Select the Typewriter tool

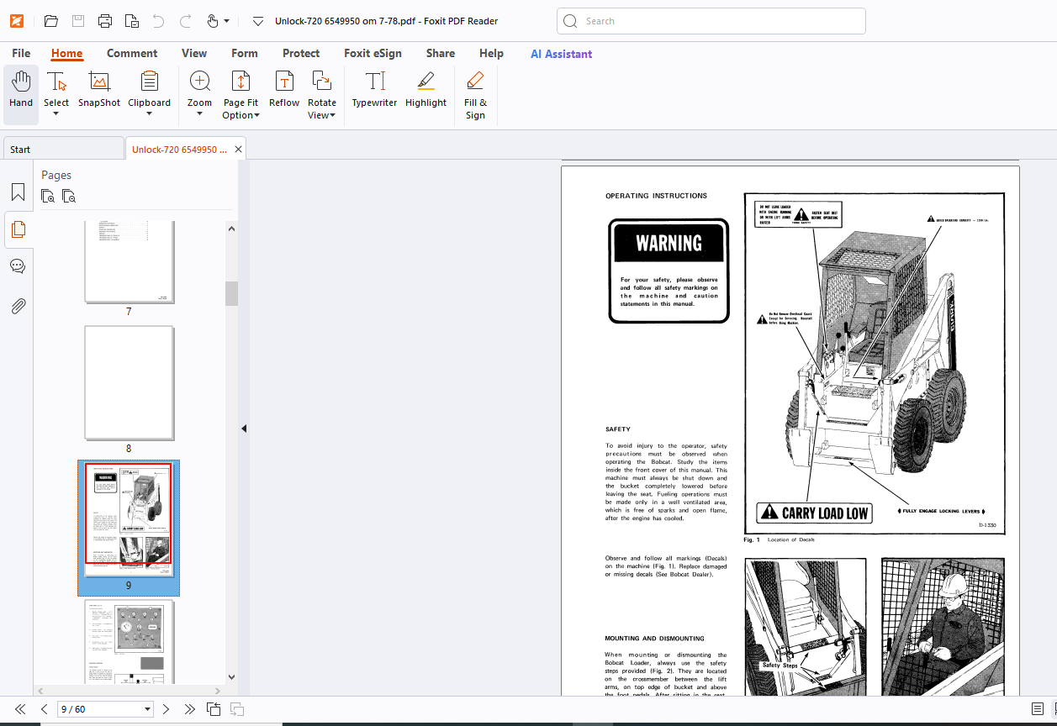[374, 90]
